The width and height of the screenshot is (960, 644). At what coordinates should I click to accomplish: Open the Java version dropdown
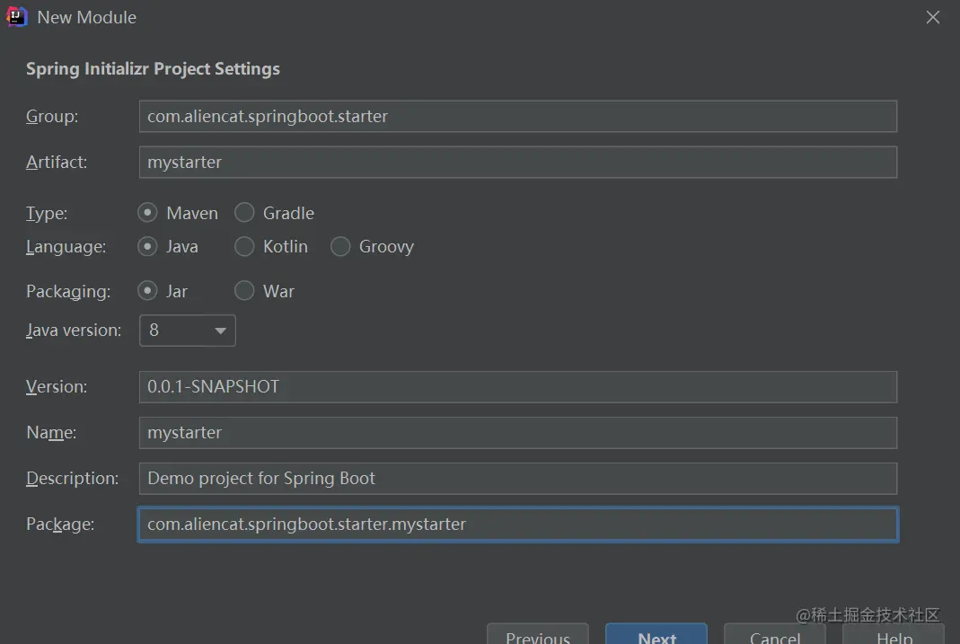click(x=188, y=331)
